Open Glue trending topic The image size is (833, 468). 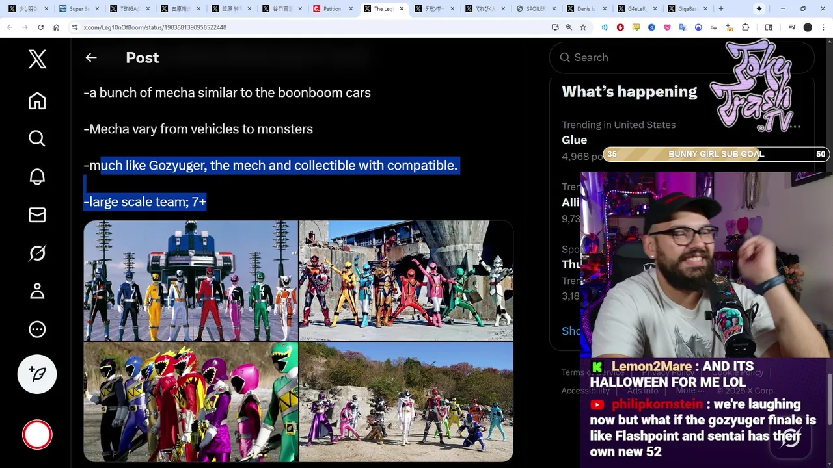click(575, 140)
